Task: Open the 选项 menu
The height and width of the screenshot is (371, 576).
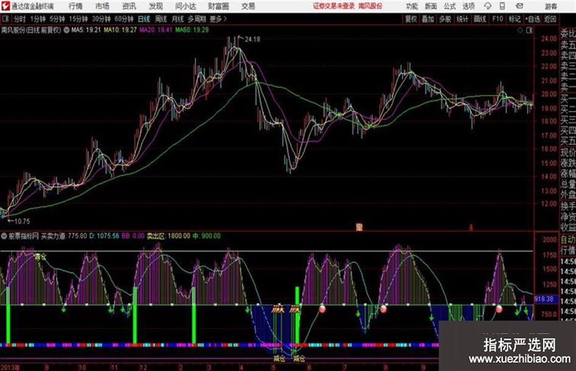Action: pyautogui.click(x=468, y=6)
